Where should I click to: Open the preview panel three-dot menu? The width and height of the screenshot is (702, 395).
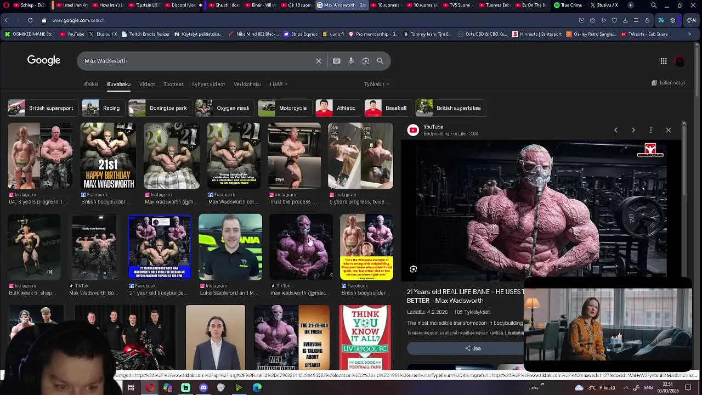click(651, 130)
